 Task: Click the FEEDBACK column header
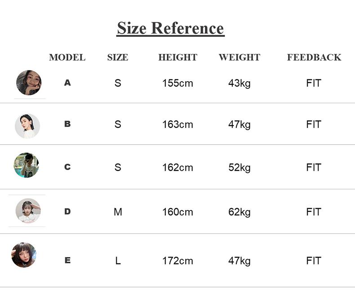(314, 57)
